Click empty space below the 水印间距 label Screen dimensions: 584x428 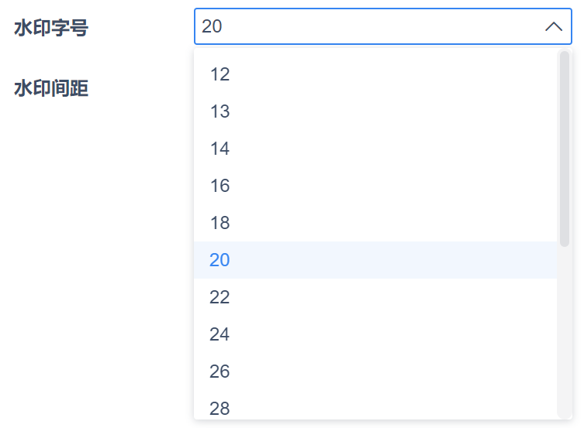tap(78, 232)
